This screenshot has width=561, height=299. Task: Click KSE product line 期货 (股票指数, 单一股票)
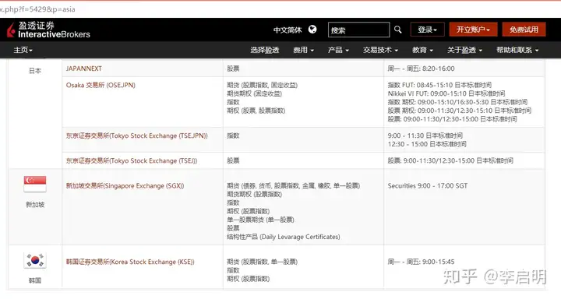pos(263,262)
